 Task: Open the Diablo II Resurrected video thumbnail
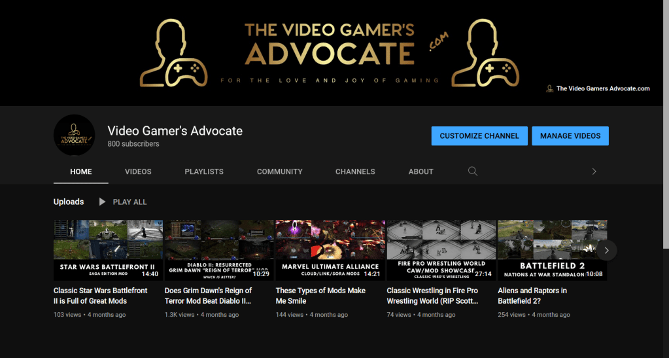click(219, 250)
